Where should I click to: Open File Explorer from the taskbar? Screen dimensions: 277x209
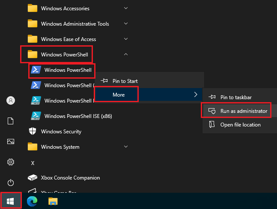(x=53, y=200)
